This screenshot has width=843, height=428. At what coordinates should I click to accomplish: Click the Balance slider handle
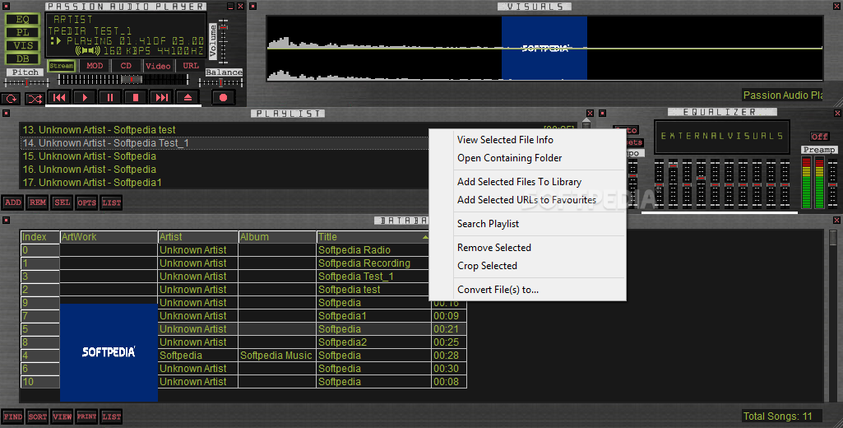[221, 82]
